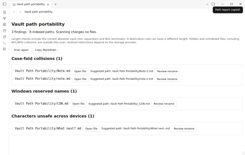Click the 'Vault path portability' page heading

tap(38, 24)
